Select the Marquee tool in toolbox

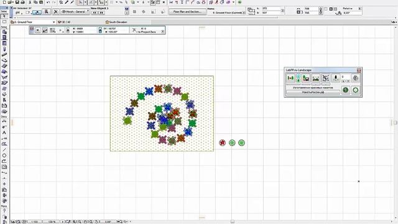tap(4, 22)
